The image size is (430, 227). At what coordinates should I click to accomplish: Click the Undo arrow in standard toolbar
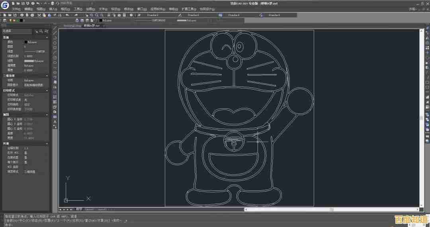coord(67,15)
